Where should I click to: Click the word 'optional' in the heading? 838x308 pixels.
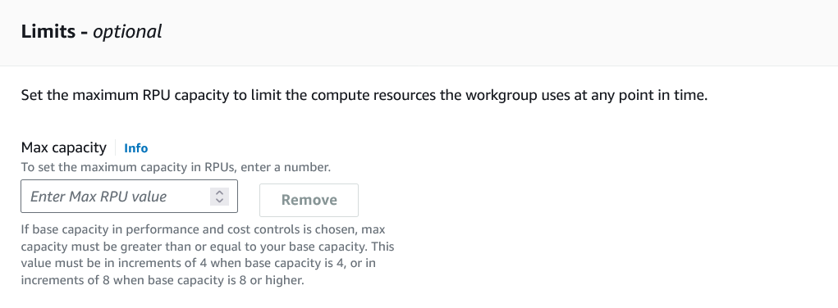pos(127,31)
